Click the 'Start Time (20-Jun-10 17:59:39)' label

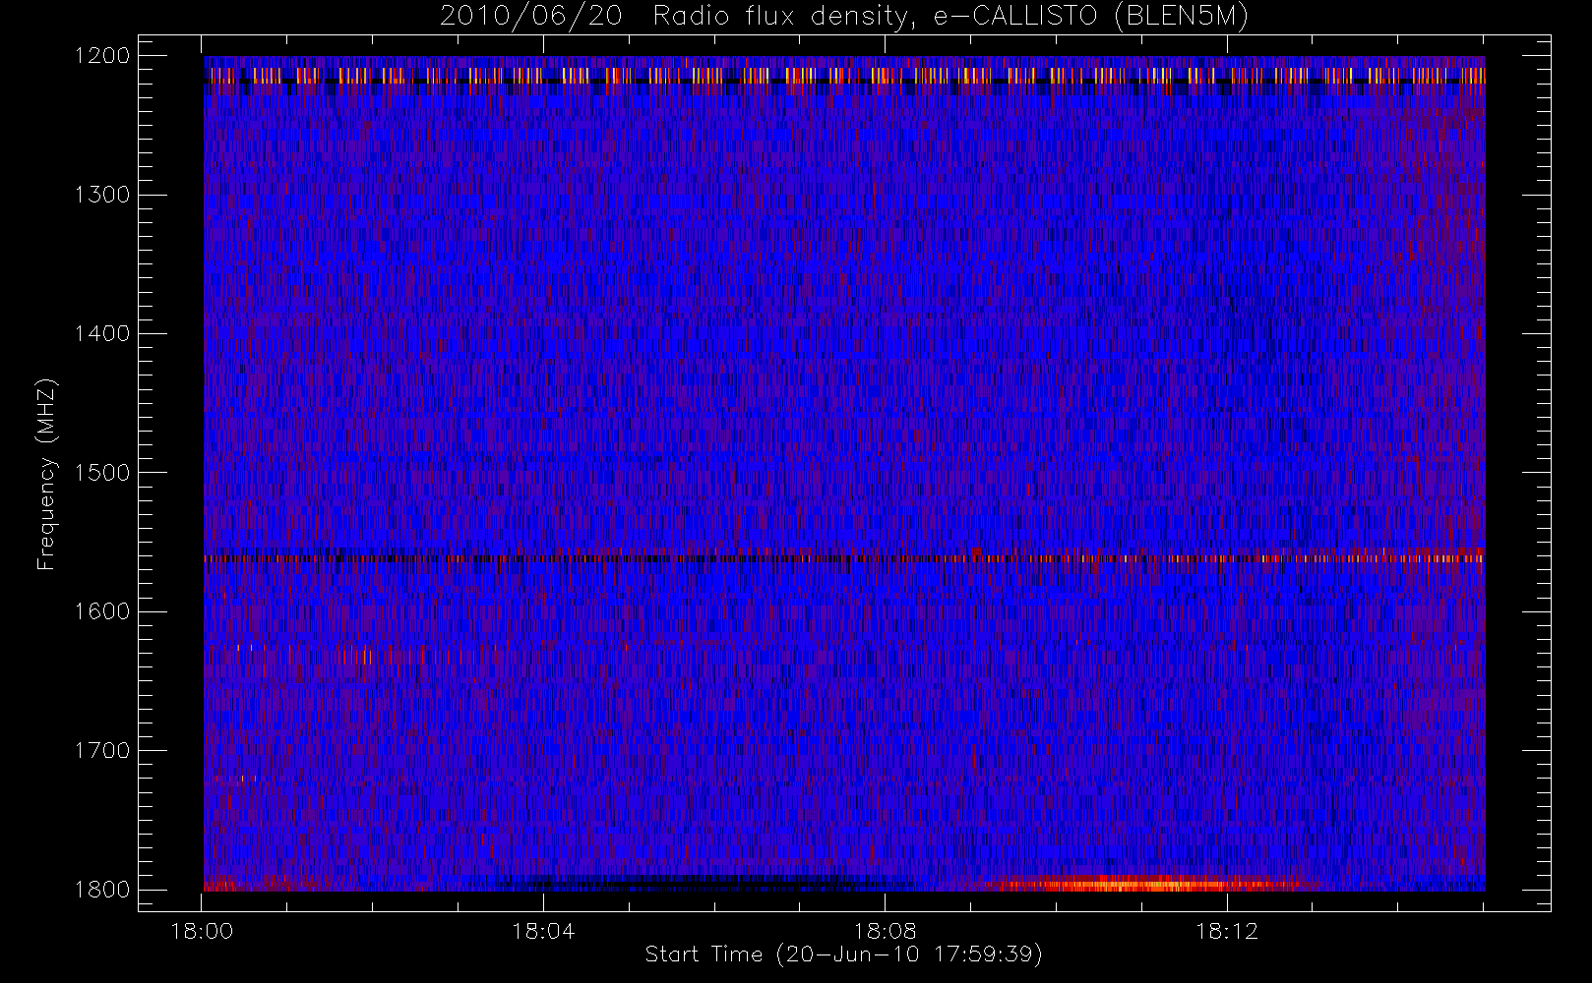pos(843,954)
